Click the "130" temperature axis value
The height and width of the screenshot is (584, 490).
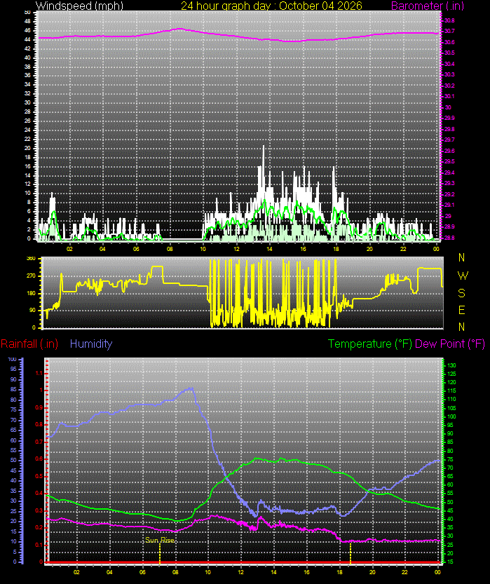pos(451,365)
